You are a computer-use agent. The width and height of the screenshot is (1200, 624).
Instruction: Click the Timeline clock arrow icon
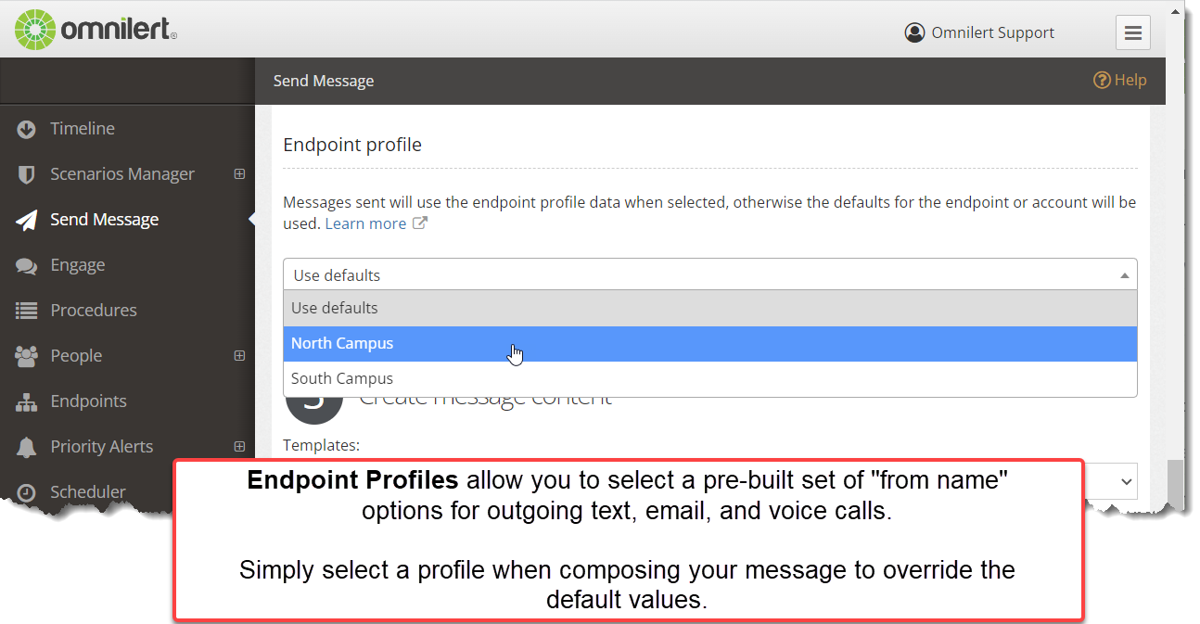coord(26,129)
